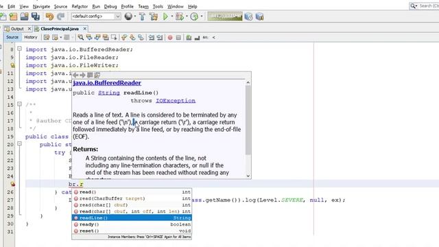This screenshot has height=247, width=439.
Task: Open the Window menu
Action: coord(176,6)
